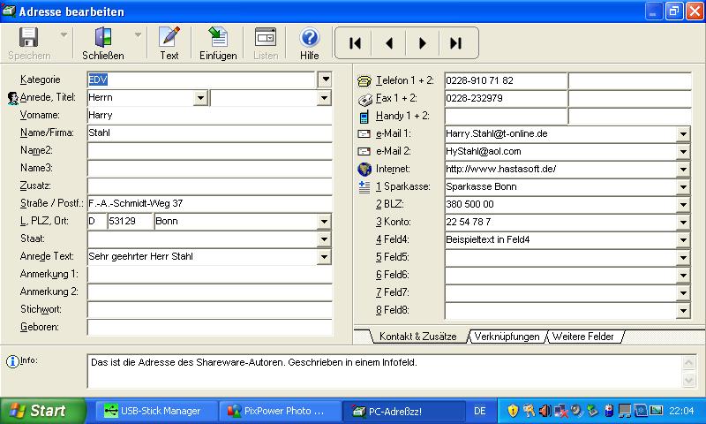Expand the Kategorie dropdown

tap(325, 79)
